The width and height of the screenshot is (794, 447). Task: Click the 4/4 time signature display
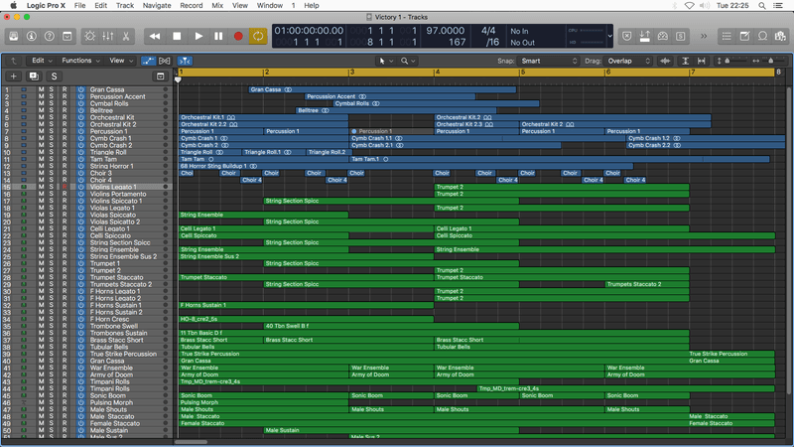tap(488, 31)
